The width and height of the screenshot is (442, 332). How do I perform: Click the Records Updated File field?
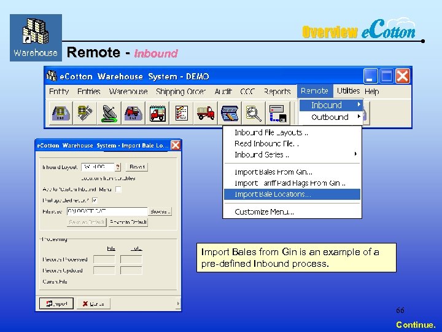[104, 271]
